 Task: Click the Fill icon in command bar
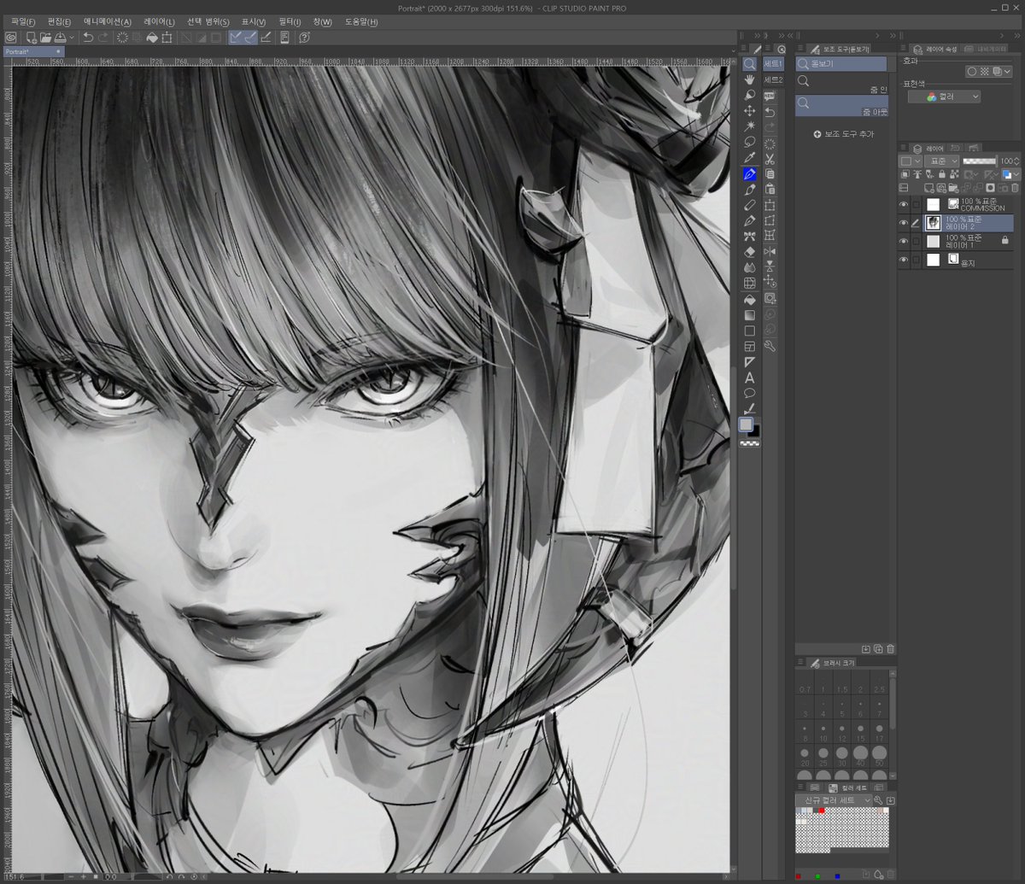[x=151, y=38]
